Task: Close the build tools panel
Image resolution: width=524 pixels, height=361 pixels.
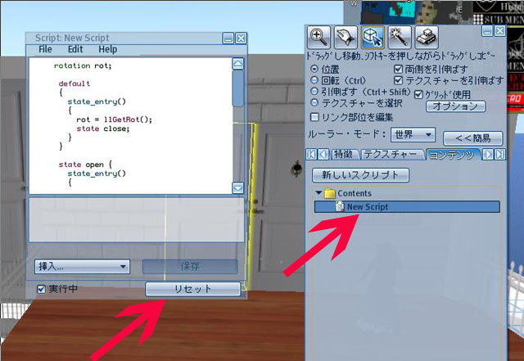Action: coord(500,31)
